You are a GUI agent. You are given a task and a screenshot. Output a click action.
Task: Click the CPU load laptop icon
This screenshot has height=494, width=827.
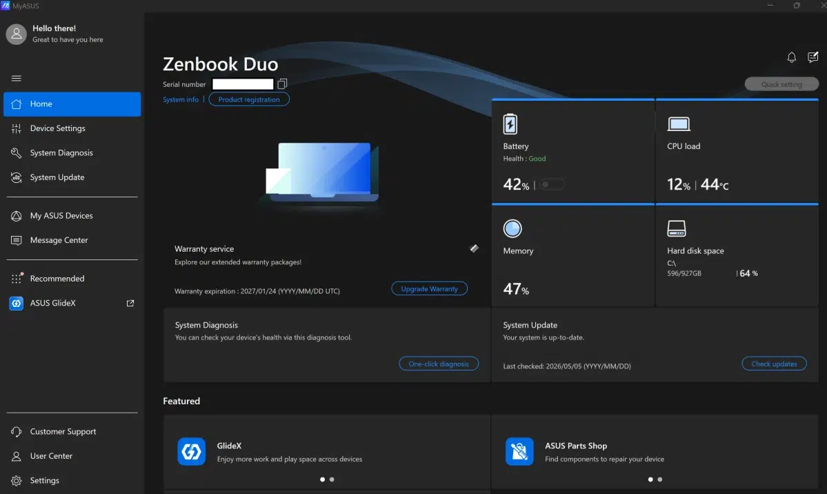679,124
